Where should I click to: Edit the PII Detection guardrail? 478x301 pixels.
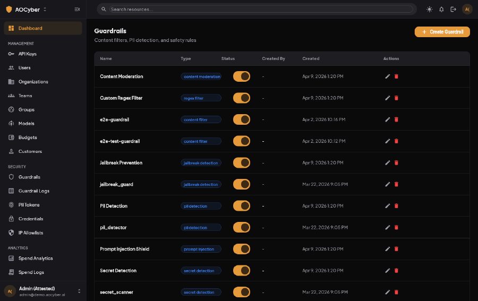point(388,206)
